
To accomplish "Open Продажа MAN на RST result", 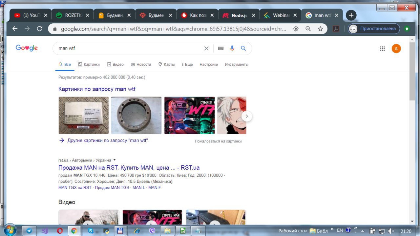I will click(129, 167).
